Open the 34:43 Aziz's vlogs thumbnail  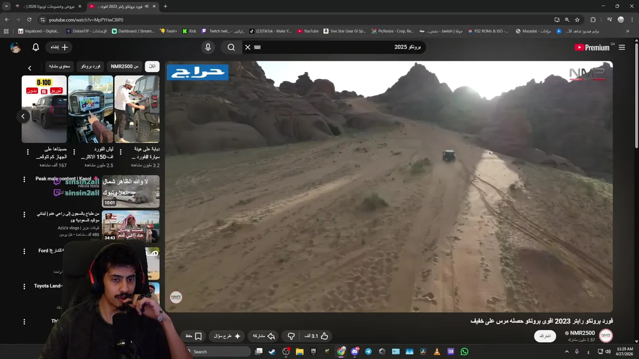click(x=131, y=226)
